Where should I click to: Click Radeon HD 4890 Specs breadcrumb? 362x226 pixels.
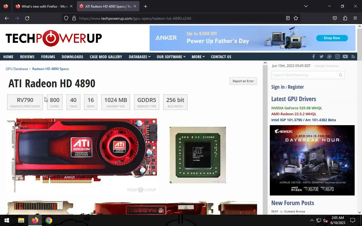pyautogui.click(x=50, y=69)
